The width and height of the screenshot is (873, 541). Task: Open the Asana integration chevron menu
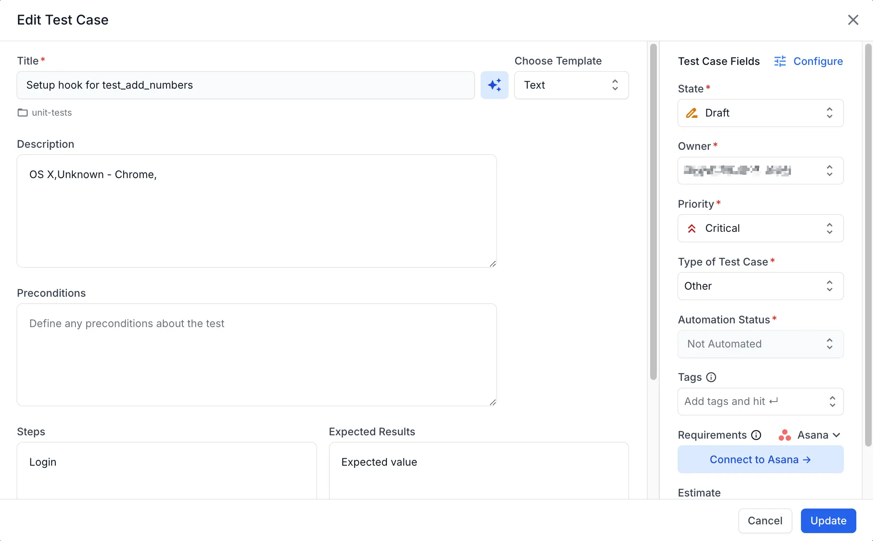point(836,435)
